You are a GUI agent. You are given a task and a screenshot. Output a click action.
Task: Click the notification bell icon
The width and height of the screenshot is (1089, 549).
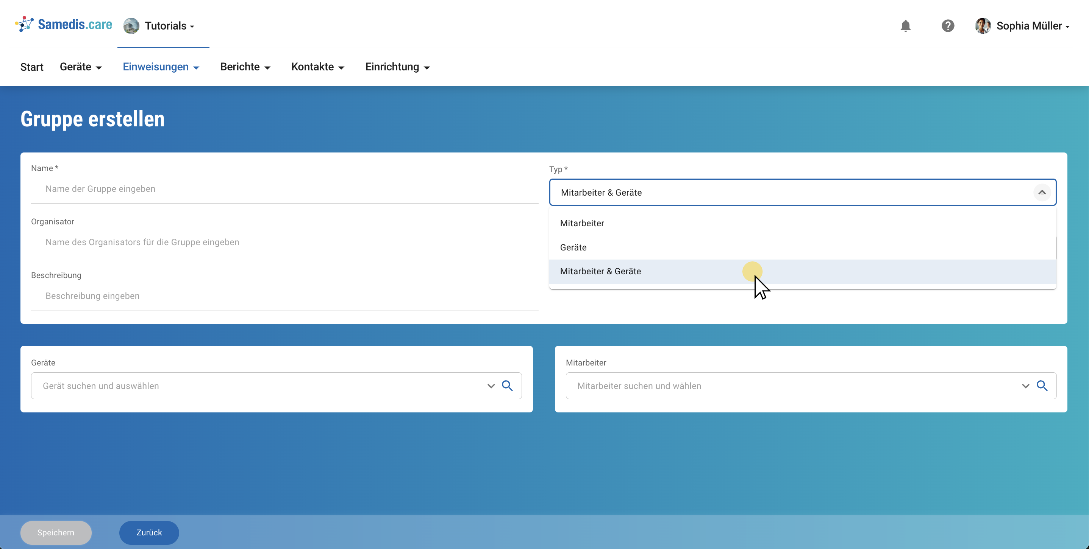[905, 26]
